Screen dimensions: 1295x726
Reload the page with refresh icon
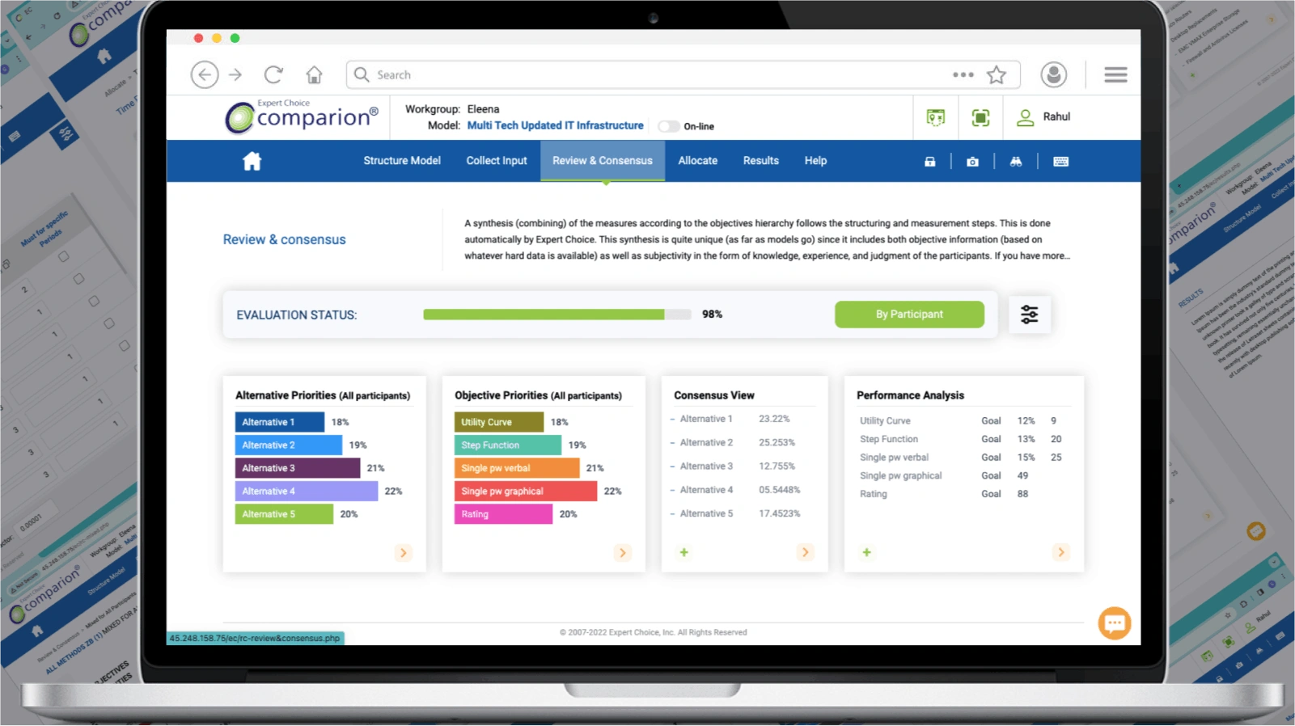coord(273,75)
